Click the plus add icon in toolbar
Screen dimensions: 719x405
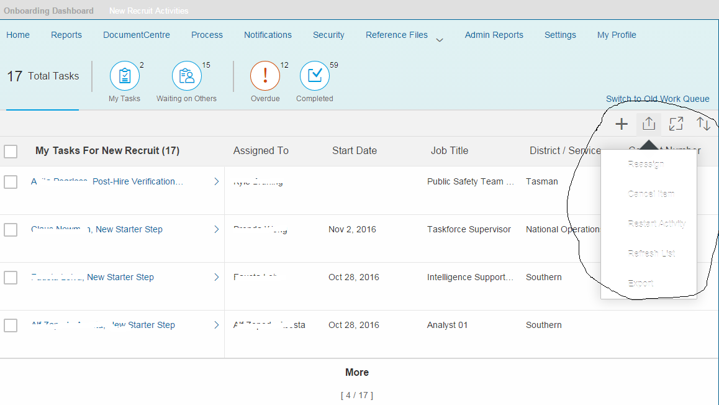pos(622,124)
